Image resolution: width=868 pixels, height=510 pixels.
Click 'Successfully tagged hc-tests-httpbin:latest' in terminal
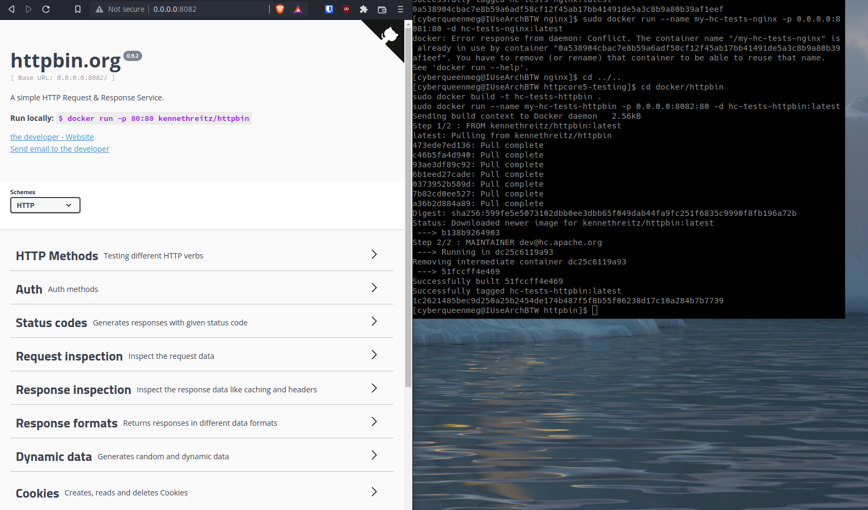(x=517, y=291)
